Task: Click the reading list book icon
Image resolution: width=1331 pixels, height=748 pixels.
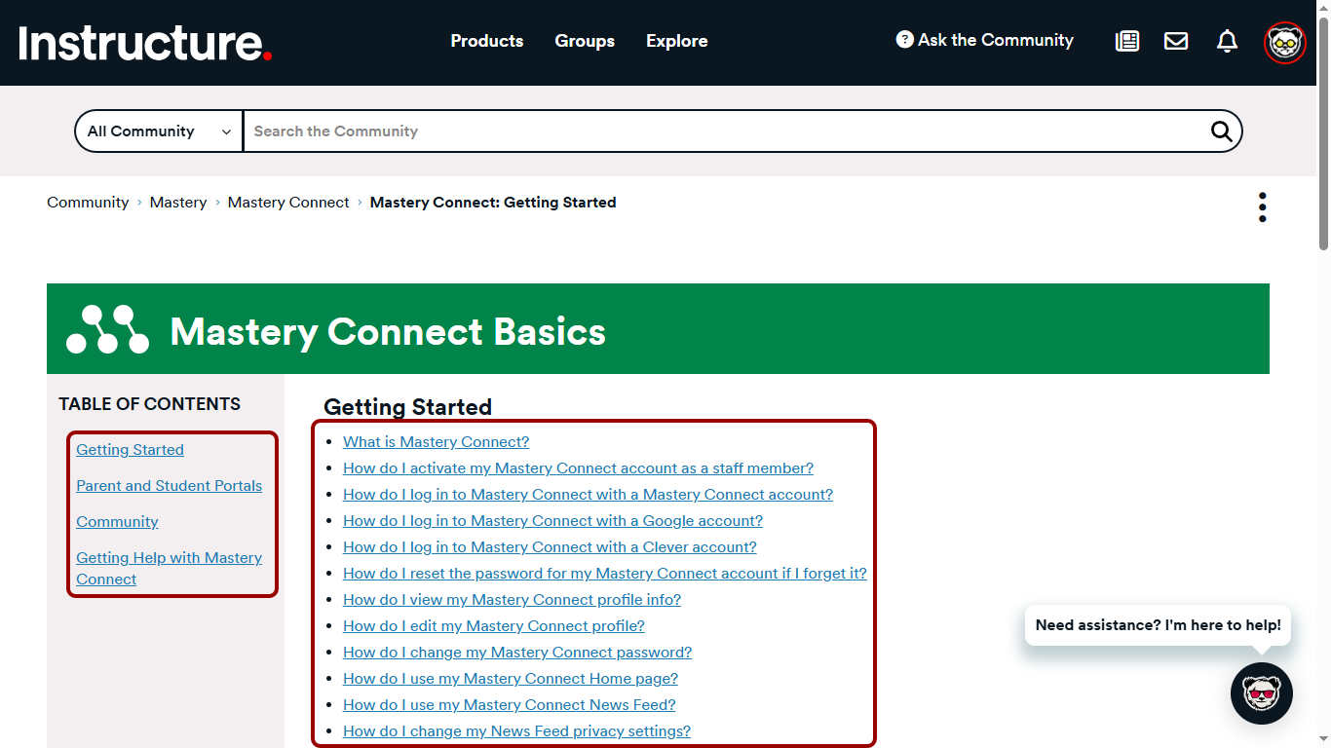Action: [x=1126, y=42]
